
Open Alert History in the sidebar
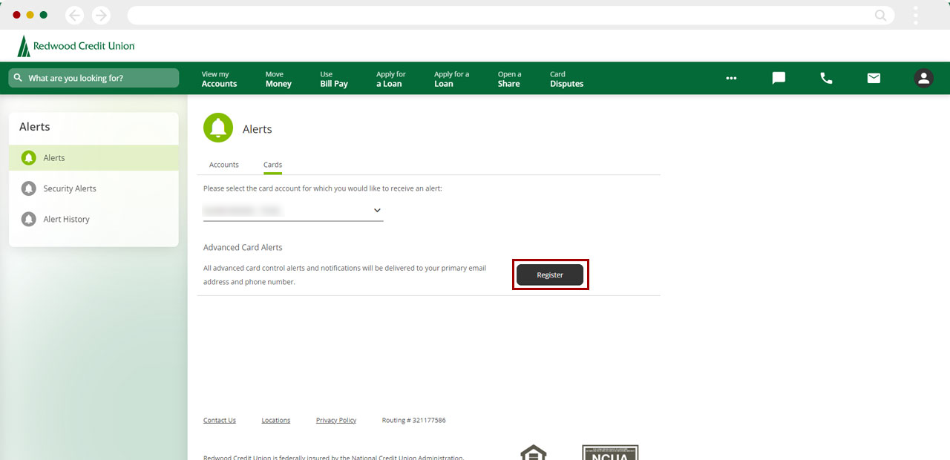coord(66,219)
